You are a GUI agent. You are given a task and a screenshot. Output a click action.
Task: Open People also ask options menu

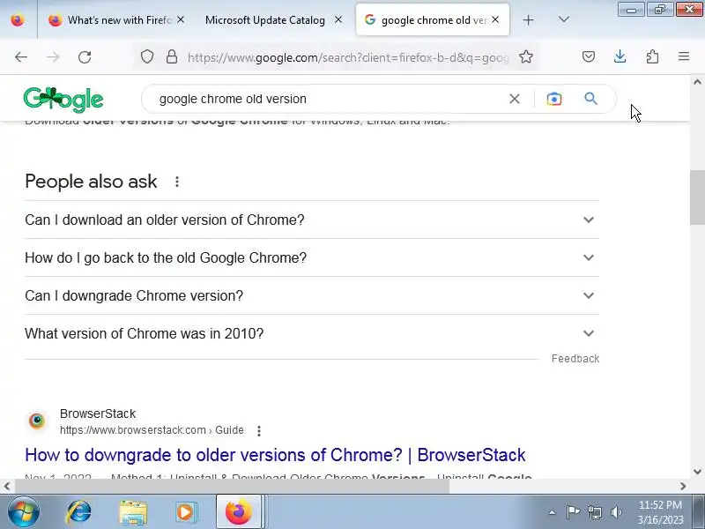click(x=177, y=182)
